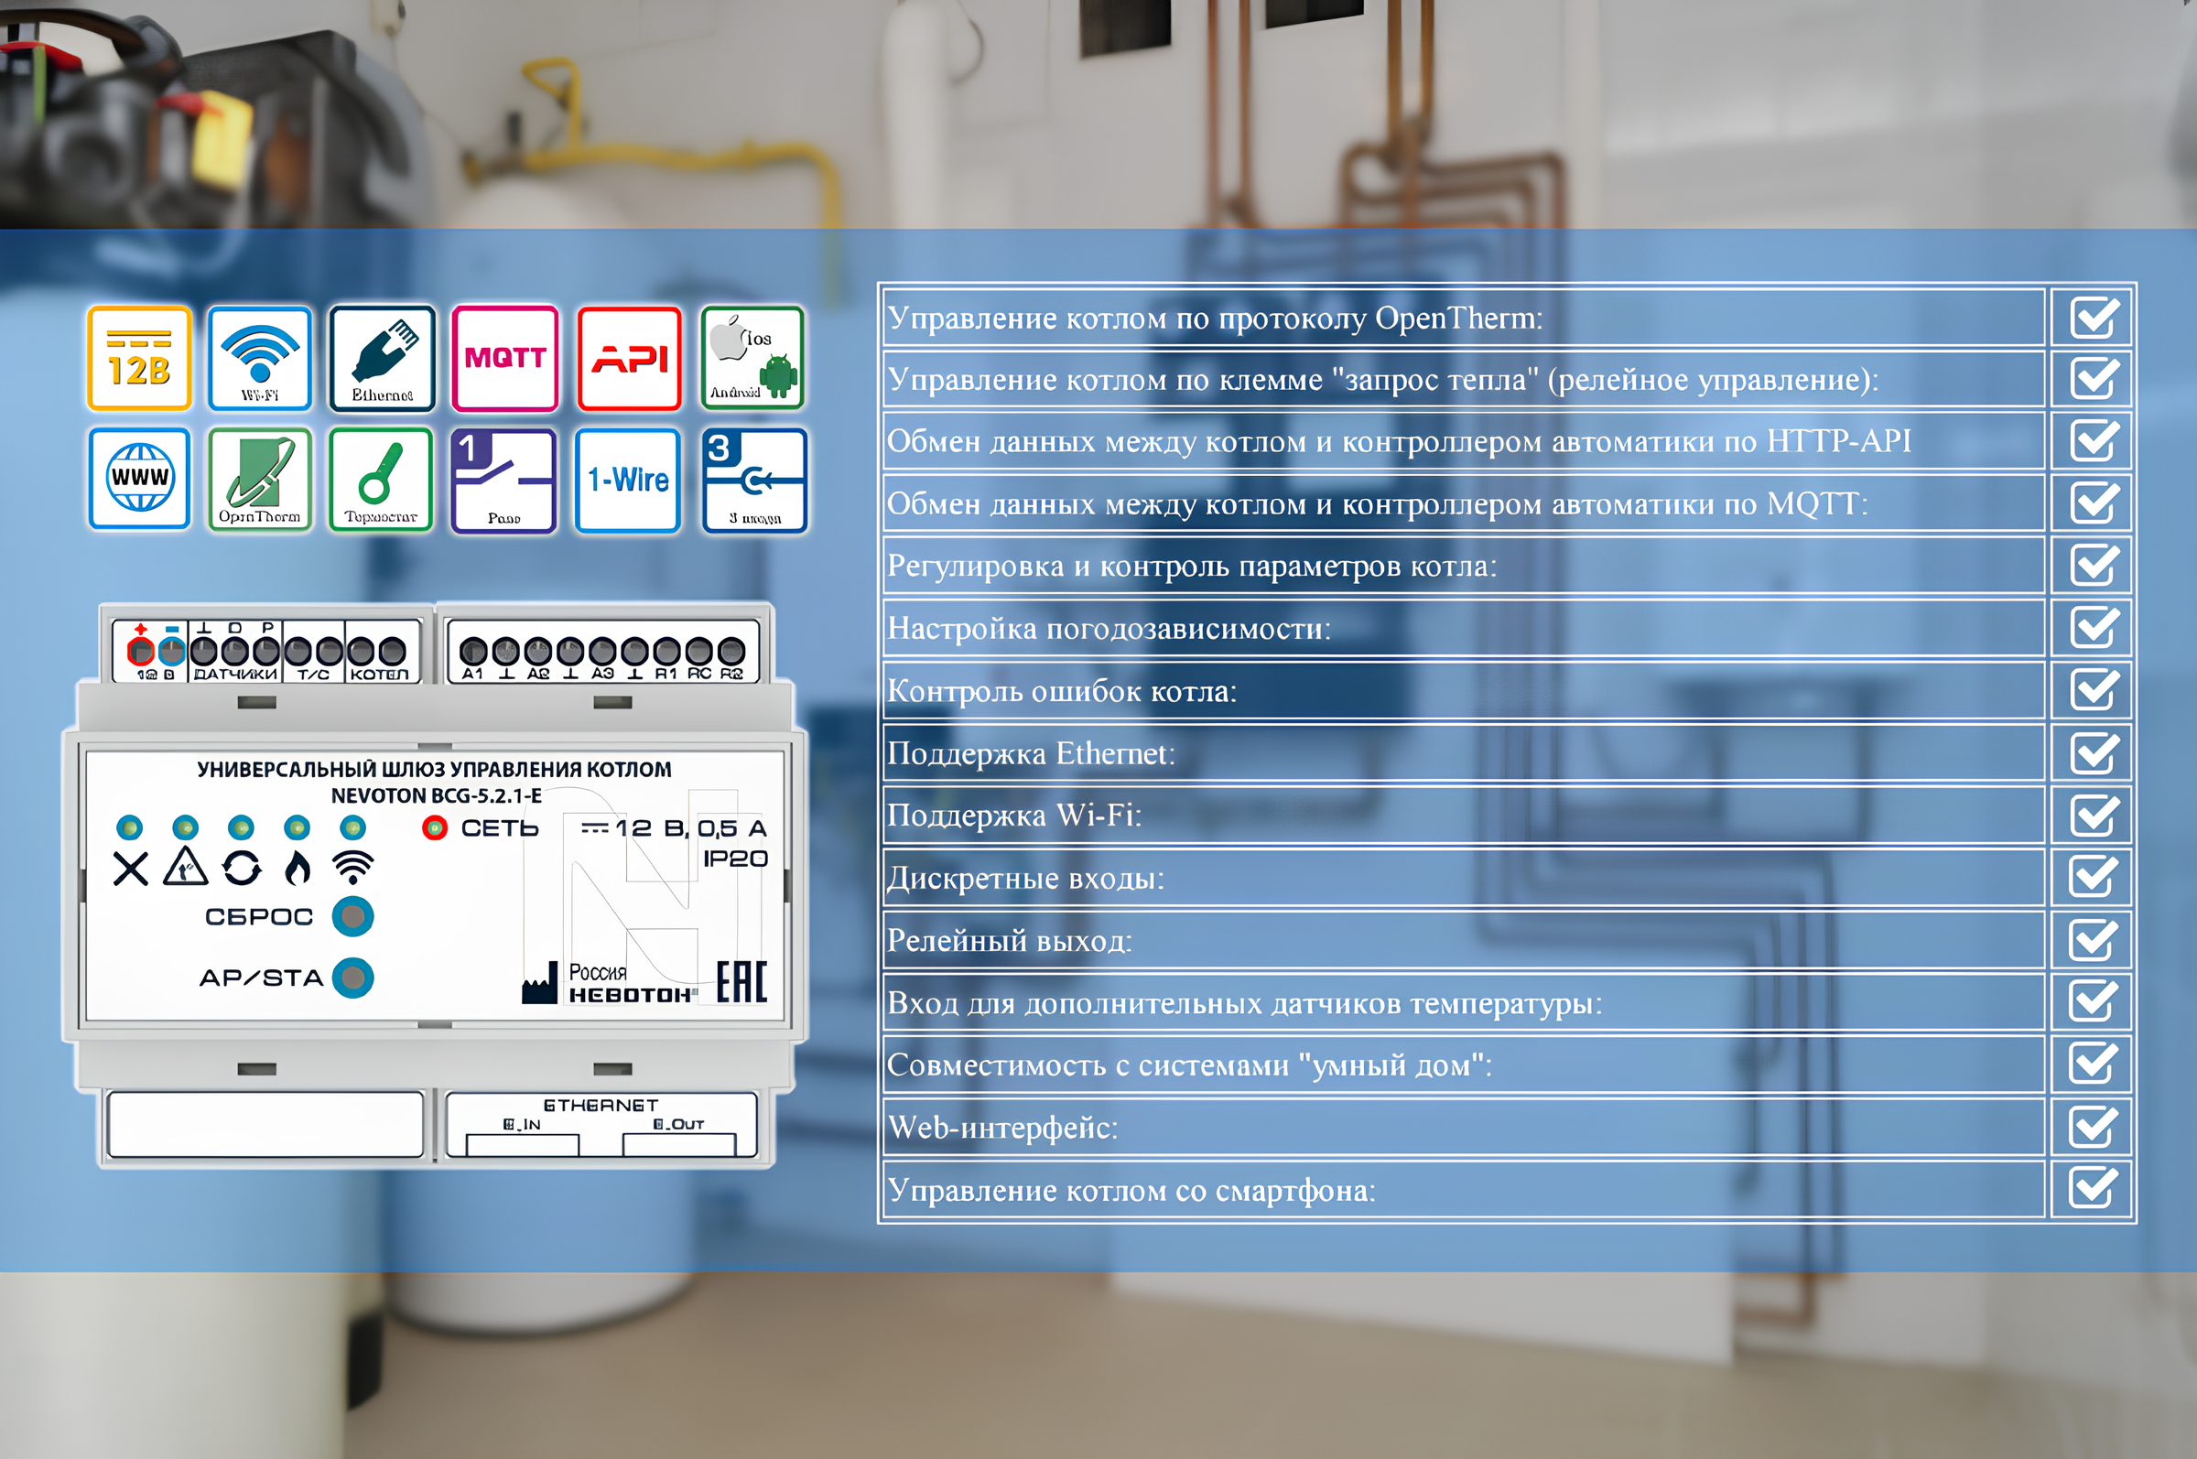Toggle checkbox for Настройка погодозависимости

2094,627
